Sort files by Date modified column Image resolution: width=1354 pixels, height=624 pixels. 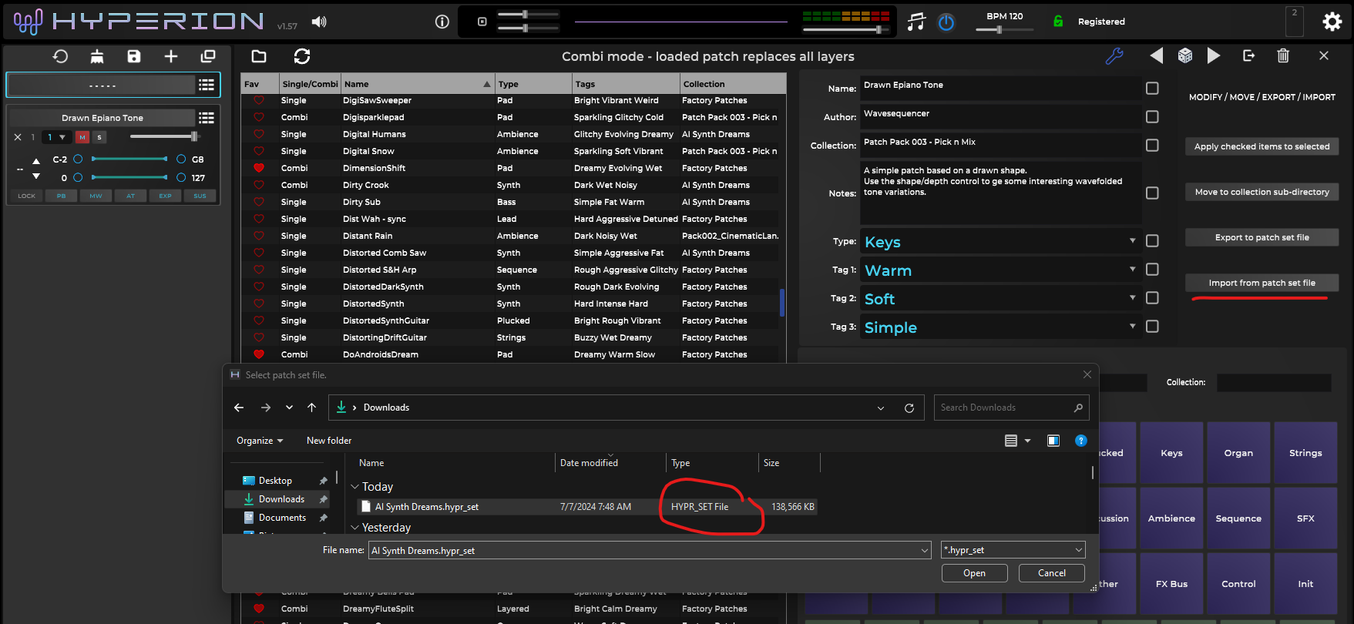pyautogui.click(x=610, y=463)
